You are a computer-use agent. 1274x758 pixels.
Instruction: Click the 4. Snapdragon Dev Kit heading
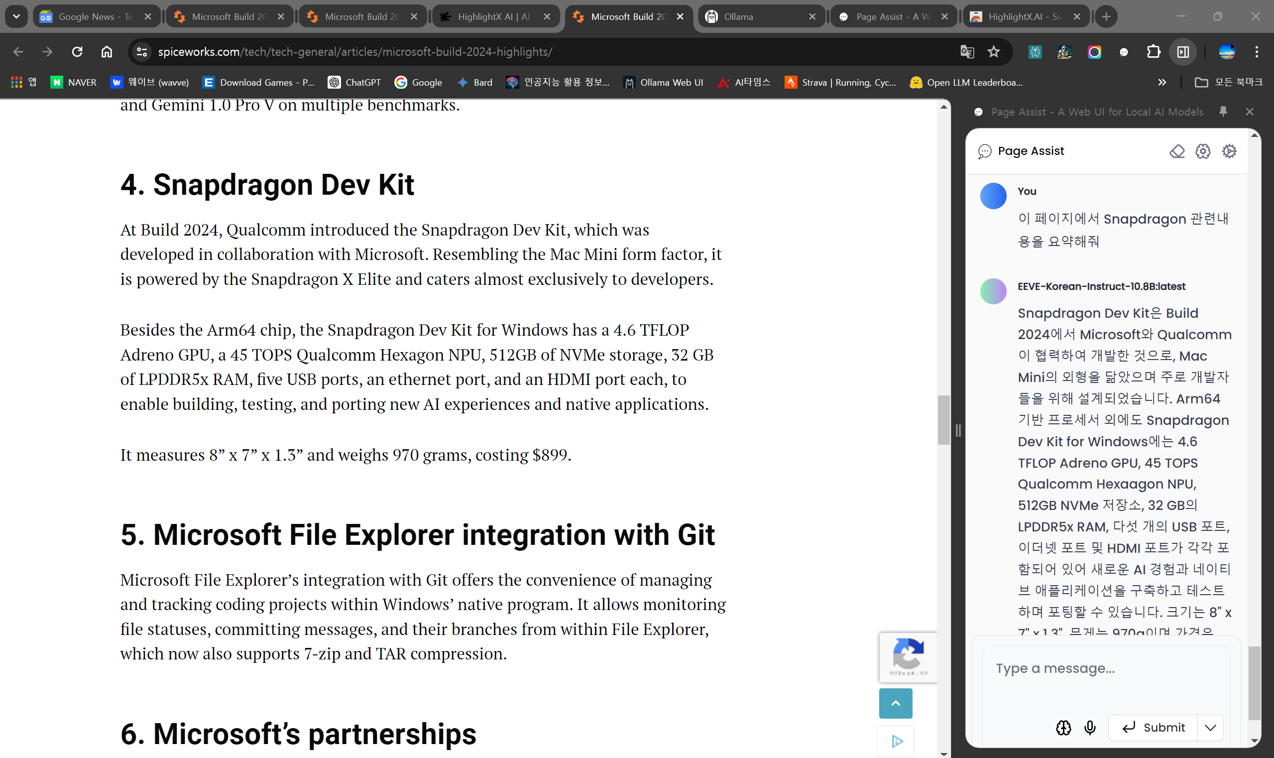[267, 185]
